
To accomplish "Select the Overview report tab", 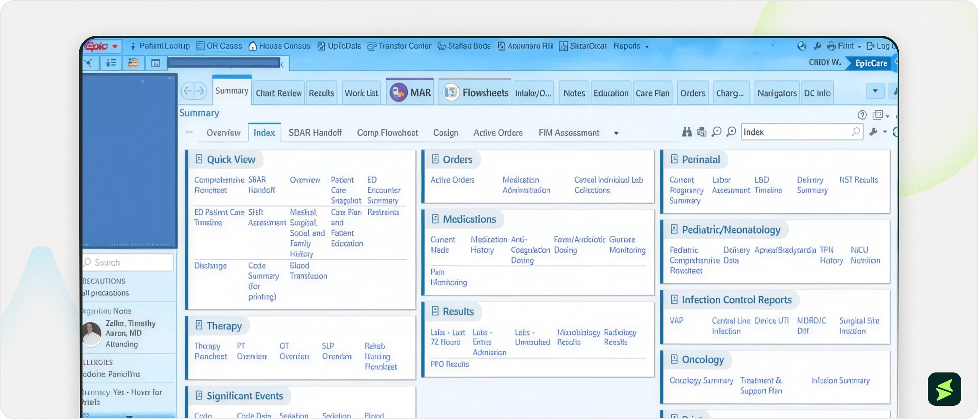I will point(224,133).
